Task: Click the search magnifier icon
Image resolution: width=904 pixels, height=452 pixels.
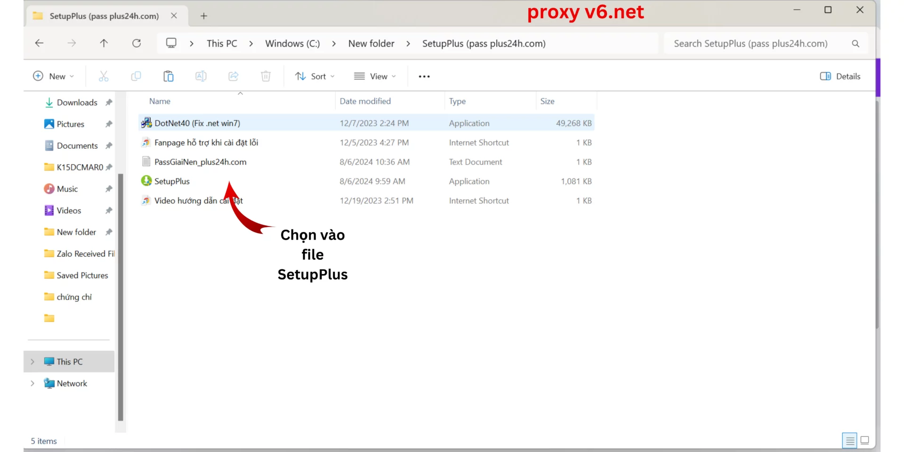Action: [856, 43]
